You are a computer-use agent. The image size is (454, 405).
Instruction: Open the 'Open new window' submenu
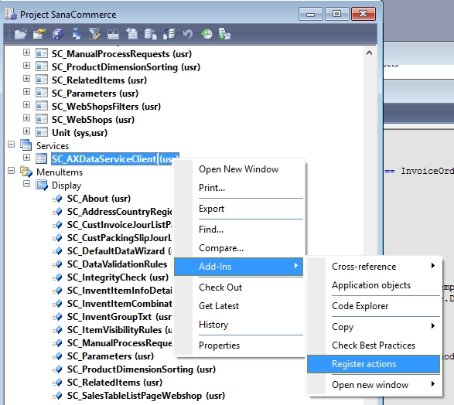click(374, 384)
